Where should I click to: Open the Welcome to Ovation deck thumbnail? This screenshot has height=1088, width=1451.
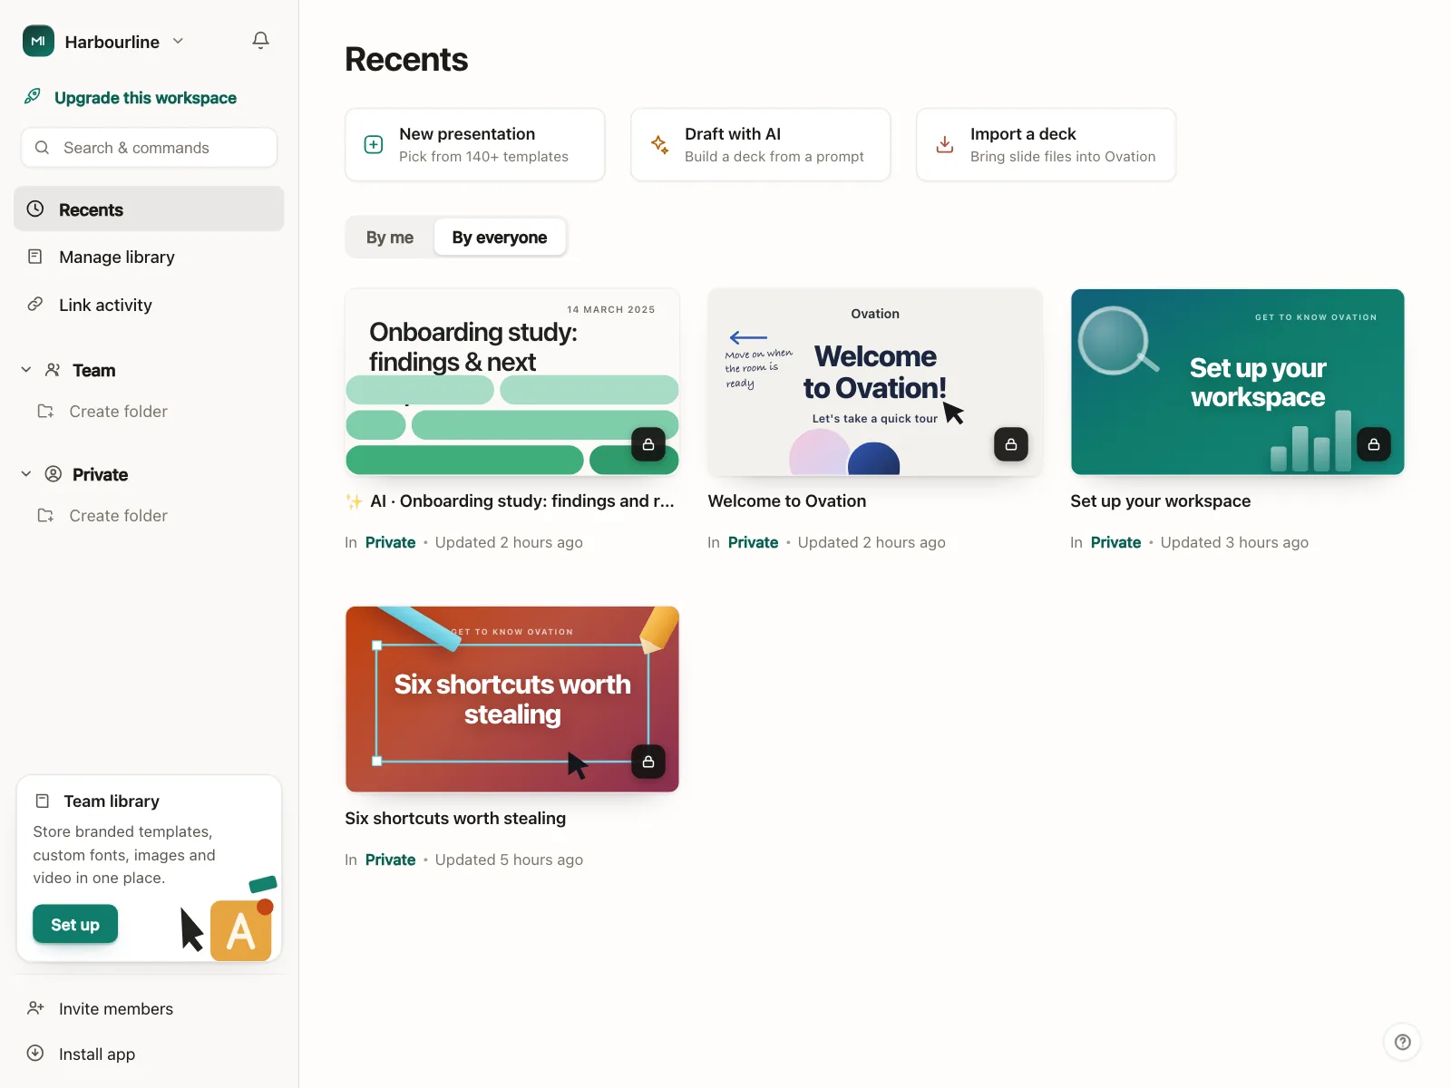click(875, 382)
